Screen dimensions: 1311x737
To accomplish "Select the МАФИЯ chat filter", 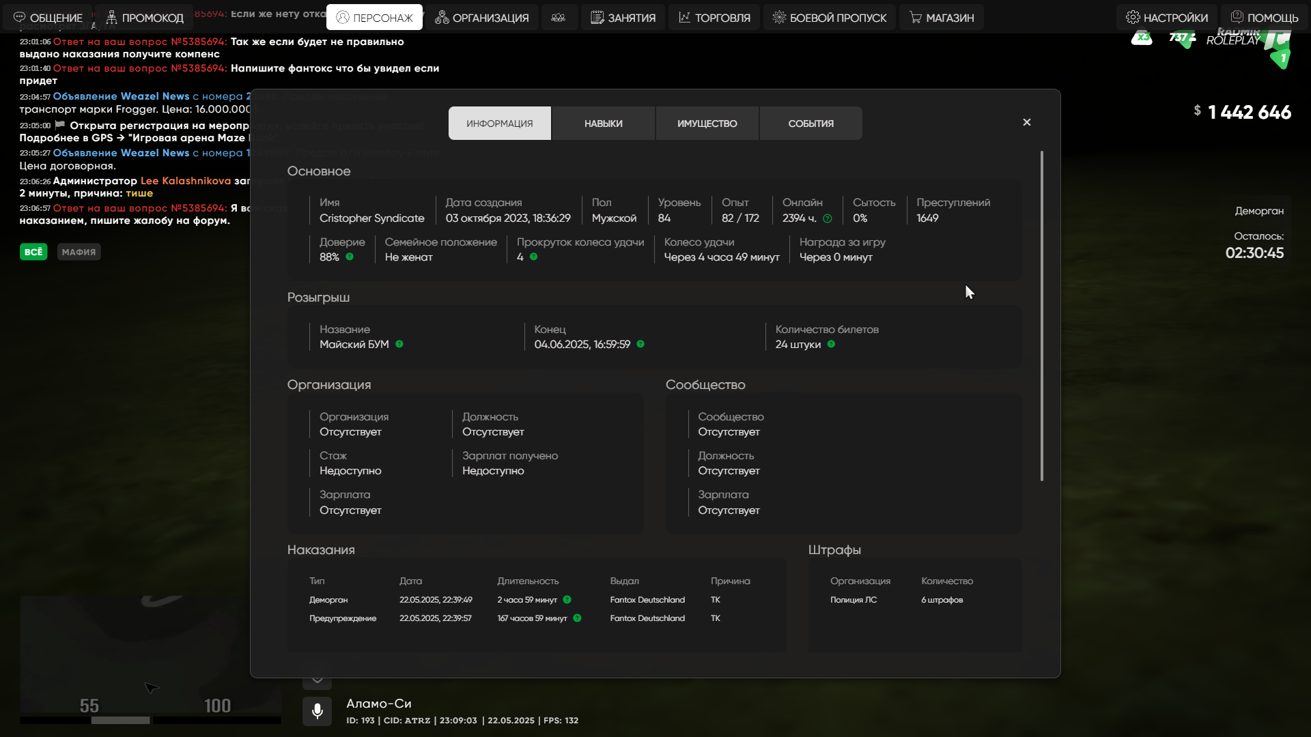I will pyautogui.click(x=79, y=252).
